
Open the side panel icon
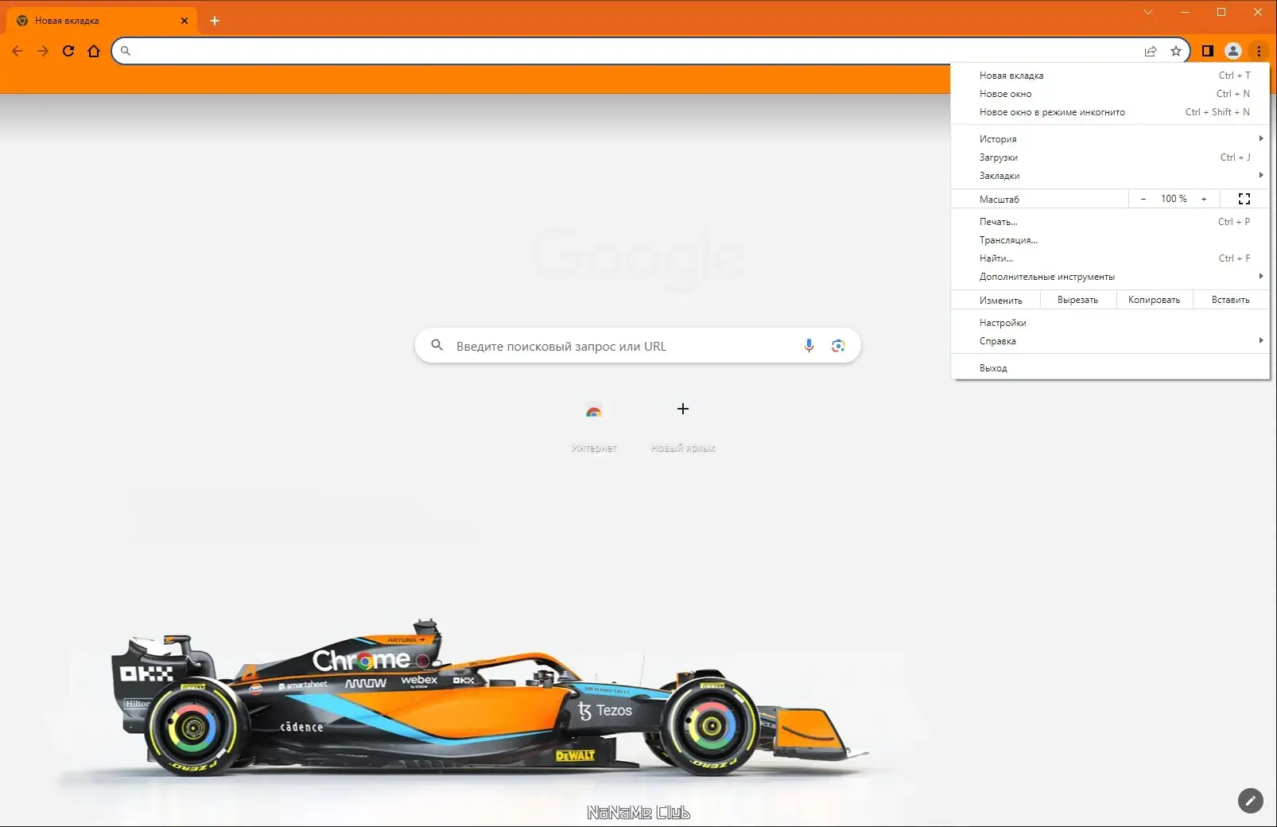1208,51
